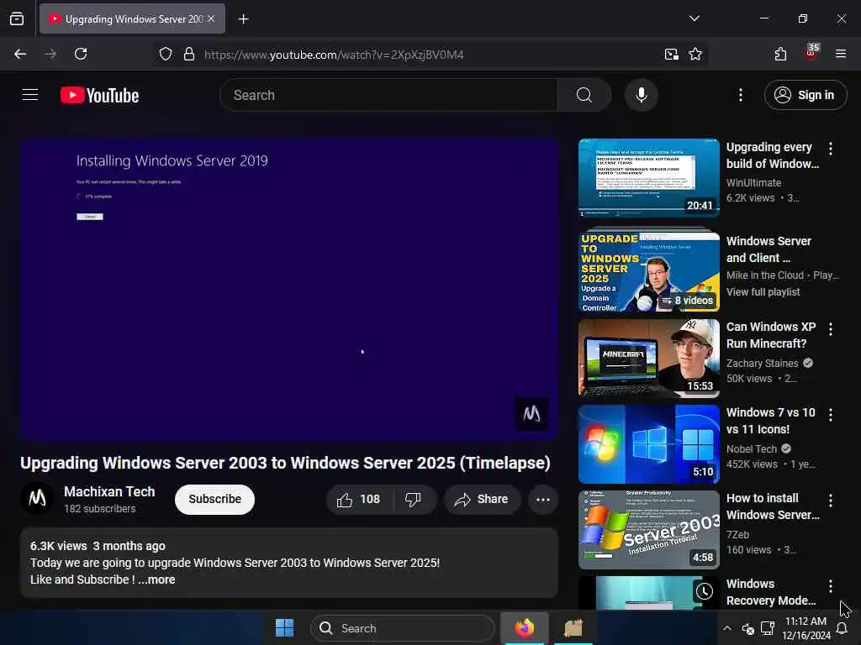Go back to the previous page
This screenshot has height=645, width=861.
[x=20, y=54]
